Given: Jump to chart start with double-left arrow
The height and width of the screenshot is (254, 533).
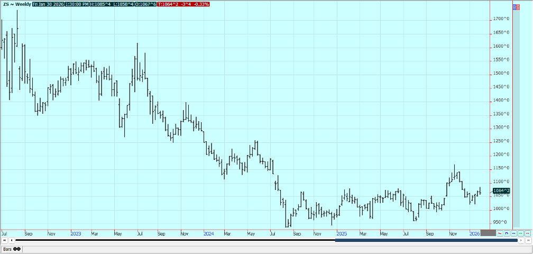Looking at the screenshot, I should pyautogui.click(x=5, y=240).
